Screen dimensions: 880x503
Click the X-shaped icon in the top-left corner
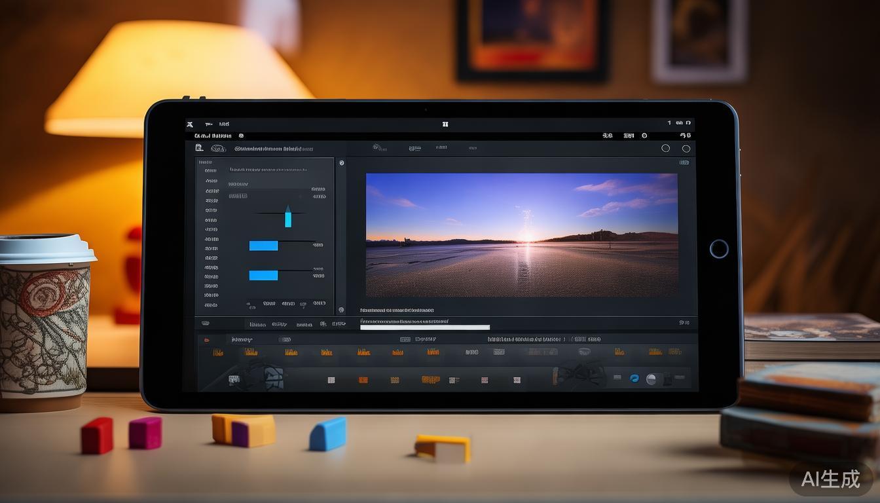189,124
